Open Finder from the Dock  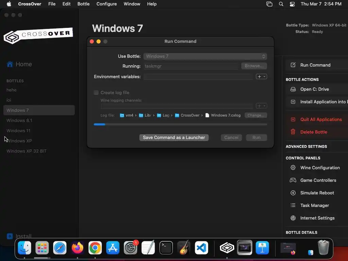coord(24,248)
